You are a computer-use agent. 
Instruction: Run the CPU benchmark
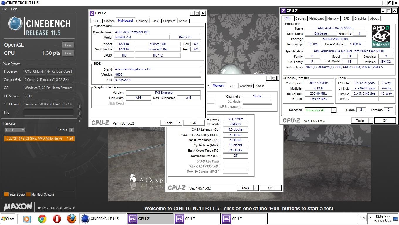tap(68, 53)
